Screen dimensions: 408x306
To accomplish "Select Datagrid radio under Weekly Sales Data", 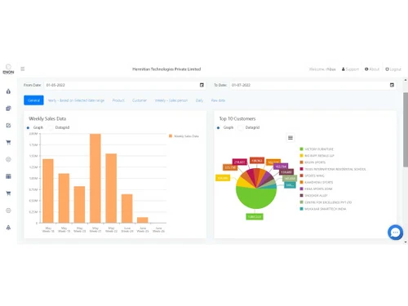I will [51, 127].
